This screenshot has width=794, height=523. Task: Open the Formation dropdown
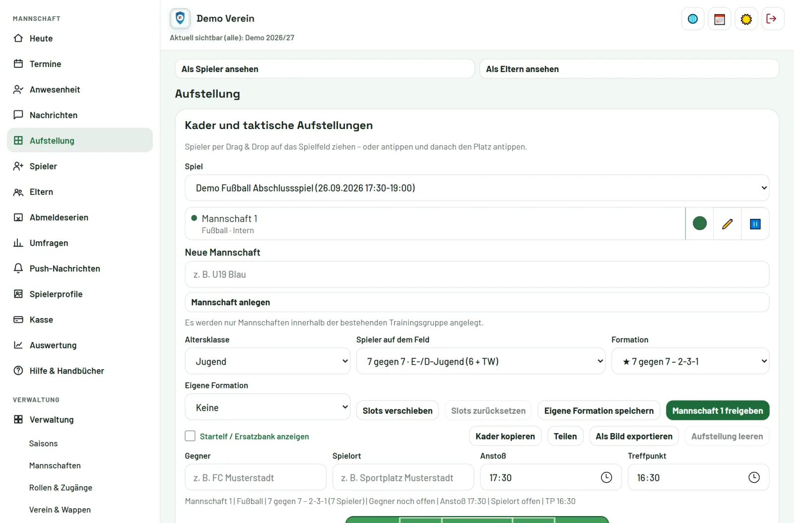pyautogui.click(x=690, y=361)
